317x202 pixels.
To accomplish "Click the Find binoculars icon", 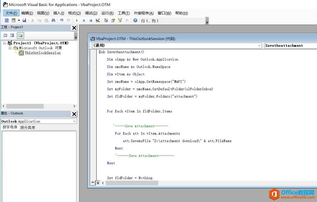I will click(53, 20).
